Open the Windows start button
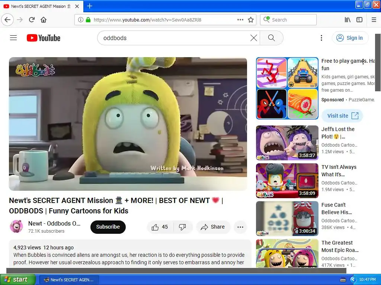This screenshot has height=285, width=381. (18, 279)
